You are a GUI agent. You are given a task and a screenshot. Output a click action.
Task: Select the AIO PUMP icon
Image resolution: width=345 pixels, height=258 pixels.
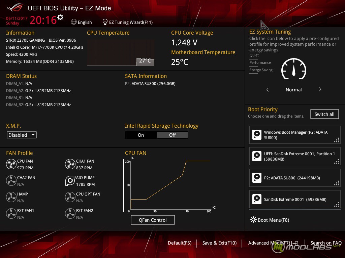pyautogui.click(x=70, y=181)
